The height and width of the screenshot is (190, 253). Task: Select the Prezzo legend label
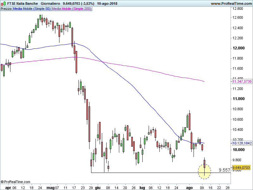[6, 9]
